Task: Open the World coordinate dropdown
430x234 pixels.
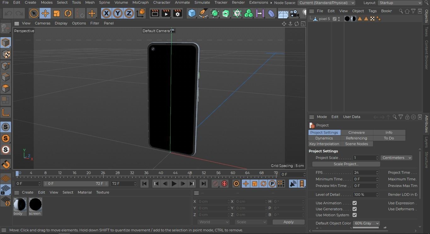Action: click(x=214, y=222)
